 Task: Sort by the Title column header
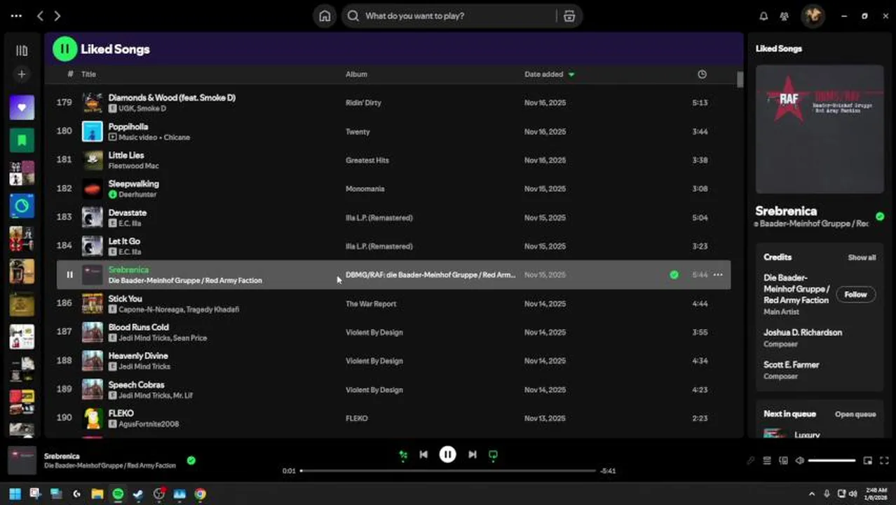click(88, 74)
